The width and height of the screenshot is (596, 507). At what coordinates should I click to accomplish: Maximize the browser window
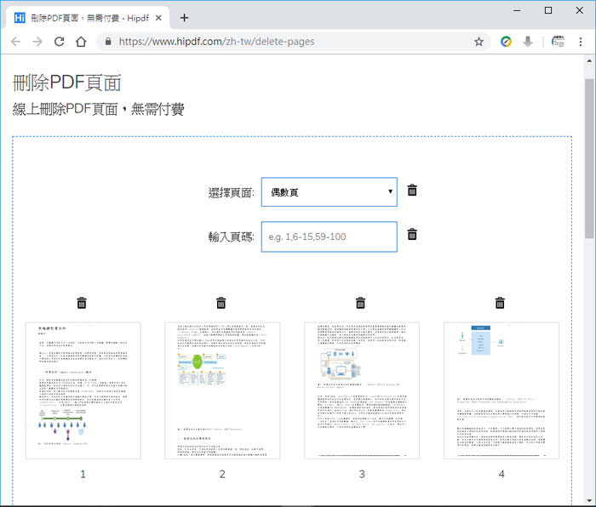click(548, 11)
